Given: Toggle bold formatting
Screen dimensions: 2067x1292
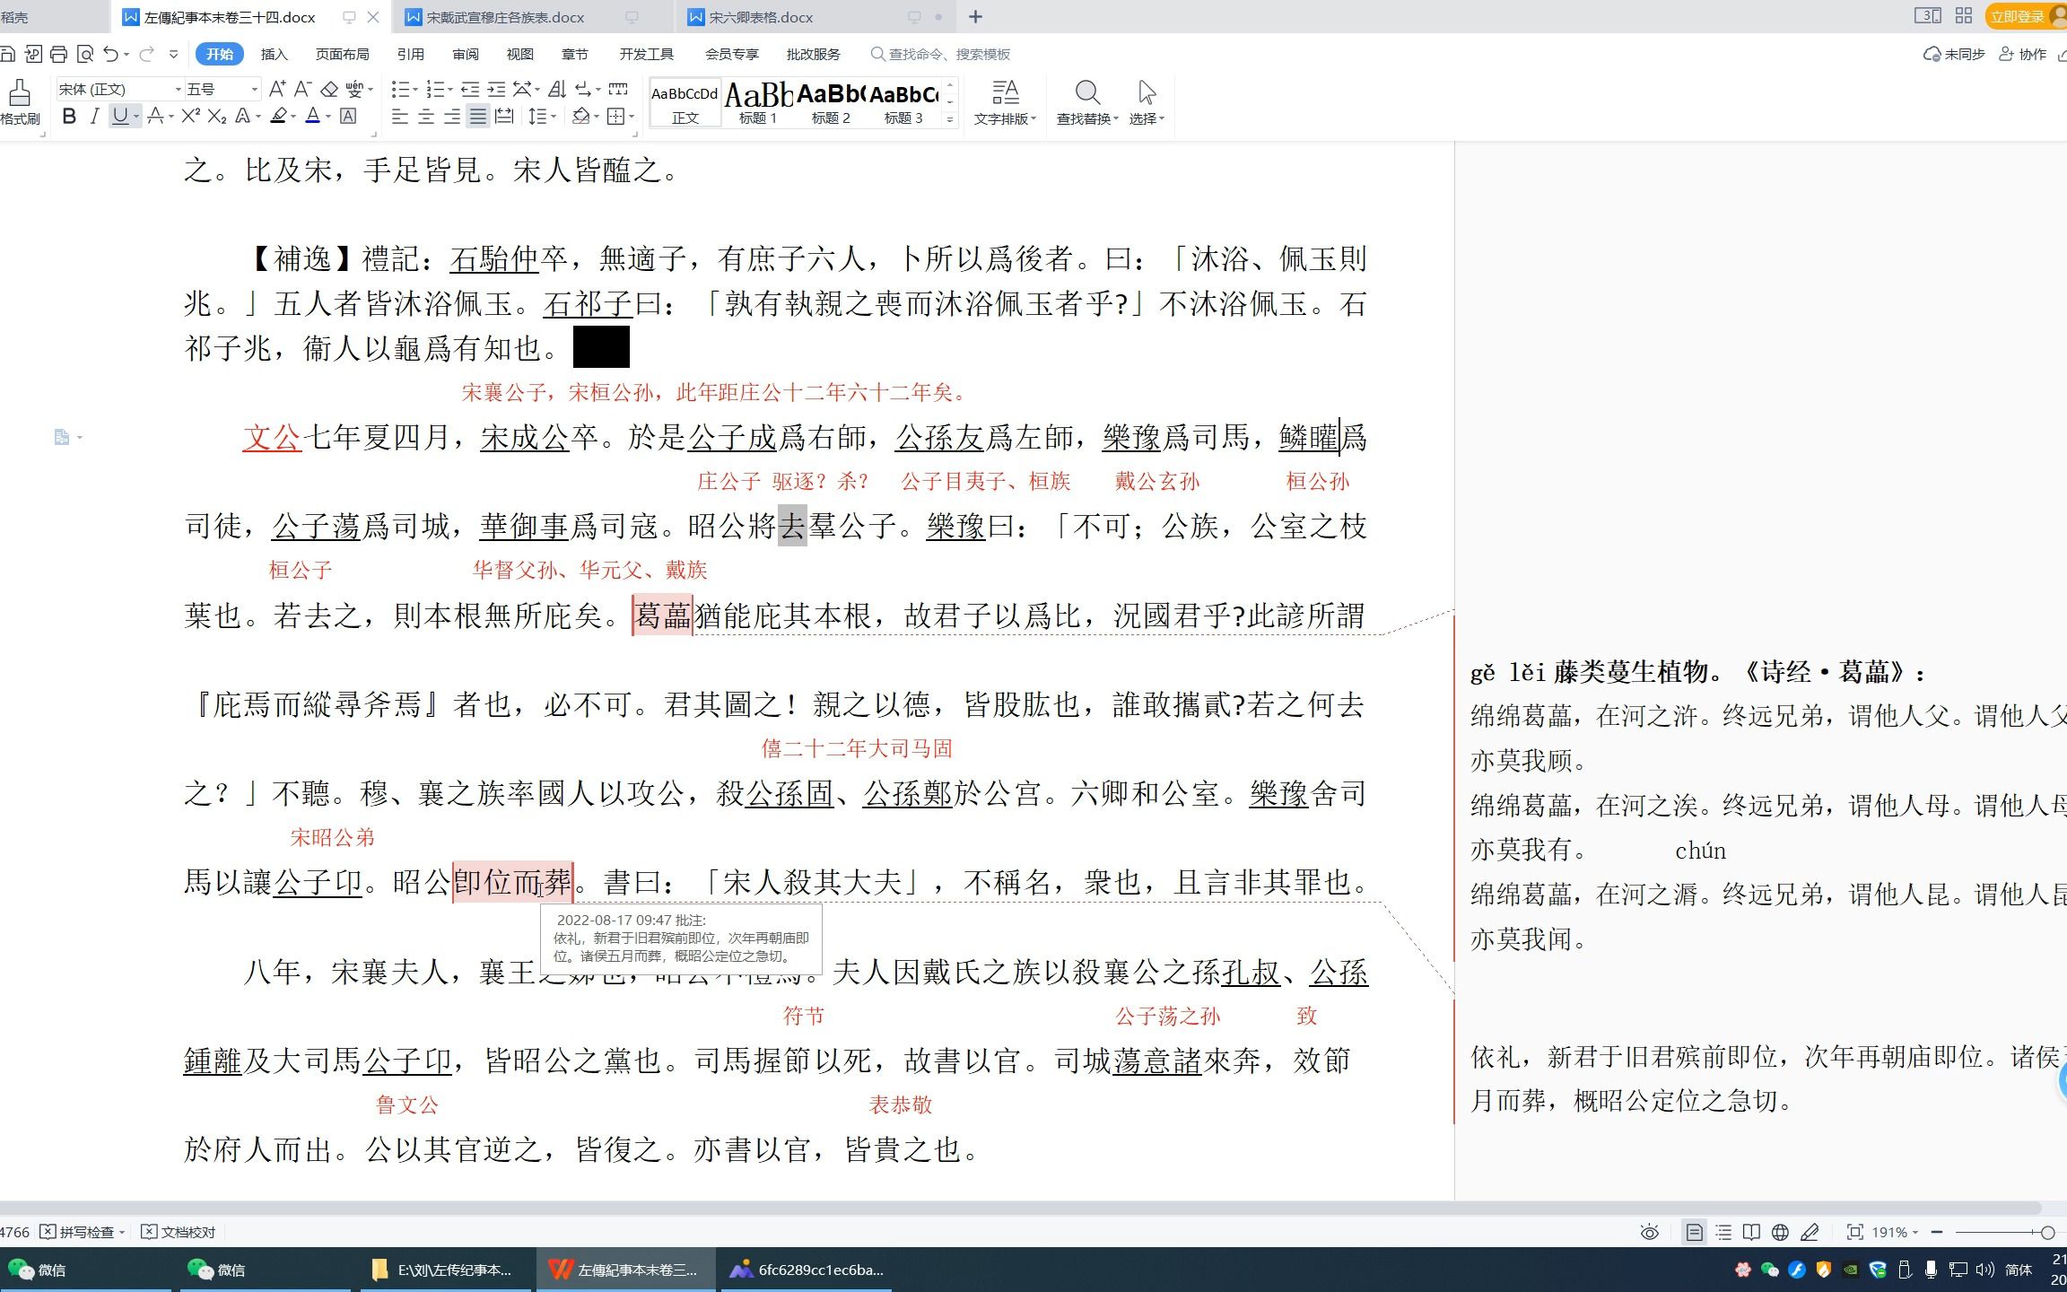Looking at the screenshot, I should tap(69, 117).
